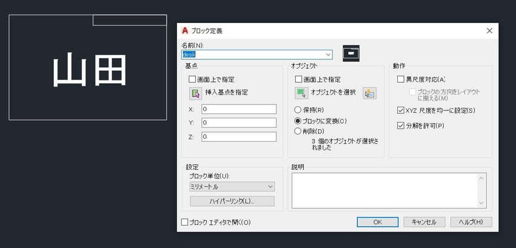The image size is (516, 248).
Task: Click the 説明 scrollbar up arrow
Action: (482, 178)
